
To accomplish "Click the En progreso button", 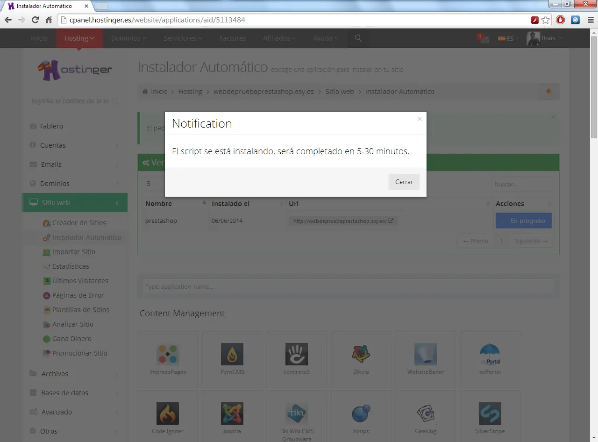I will point(524,221).
